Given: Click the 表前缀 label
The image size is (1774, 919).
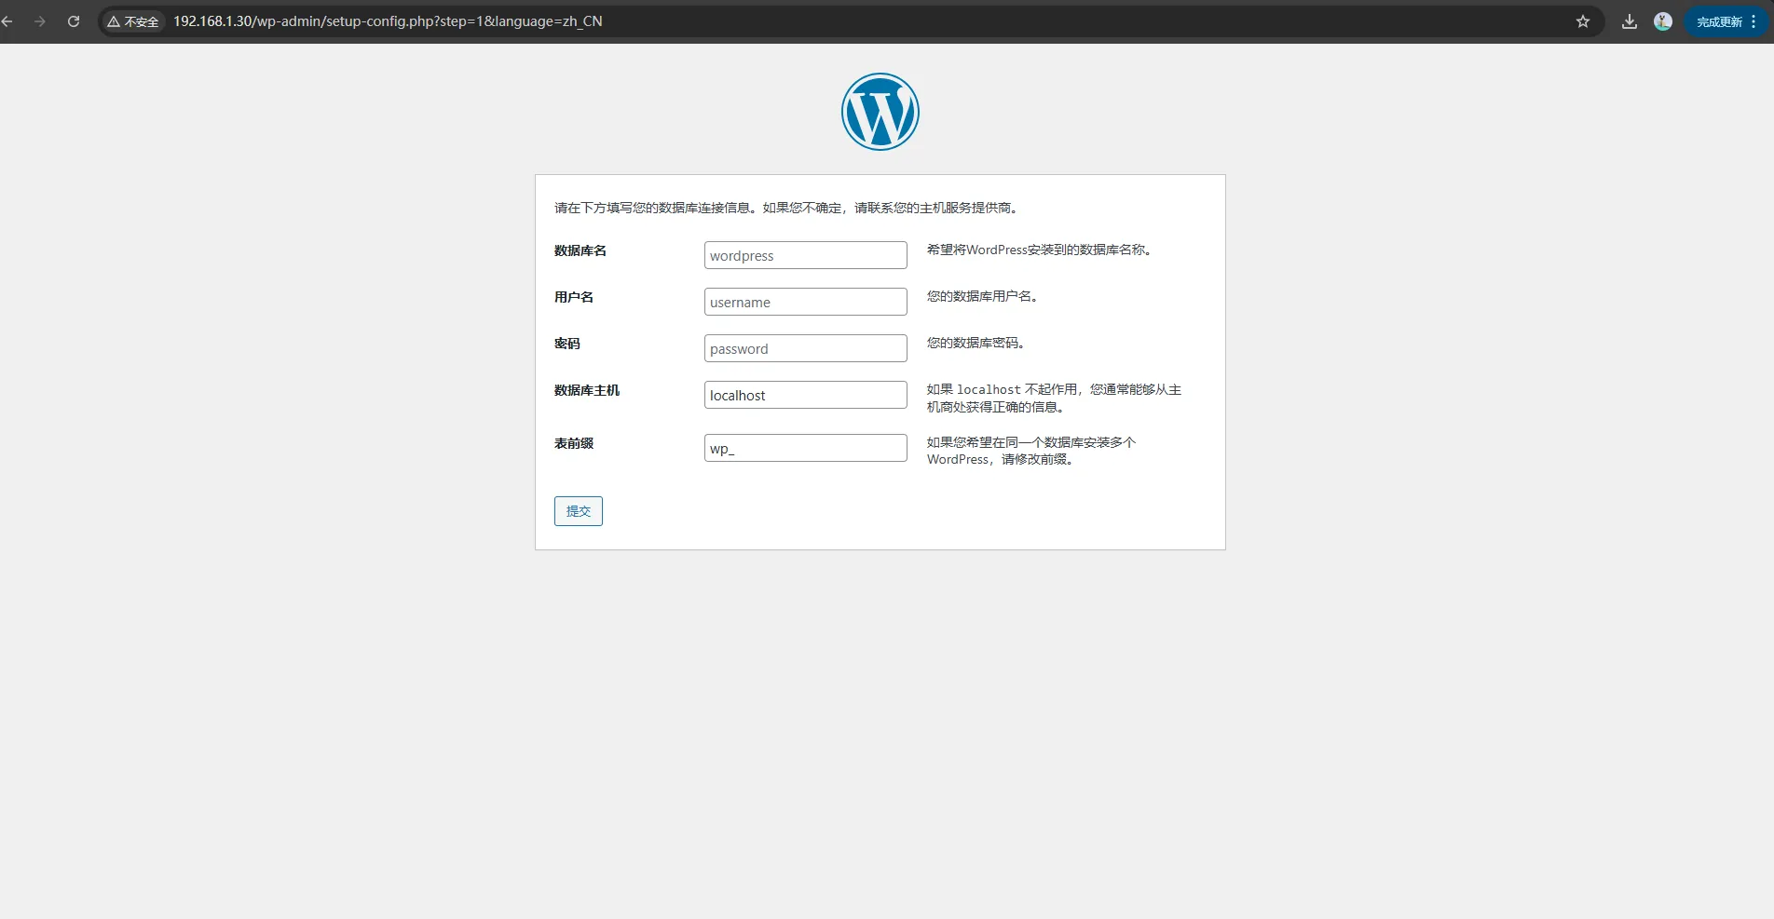Looking at the screenshot, I should pyautogui.click(x=574, y=443).
